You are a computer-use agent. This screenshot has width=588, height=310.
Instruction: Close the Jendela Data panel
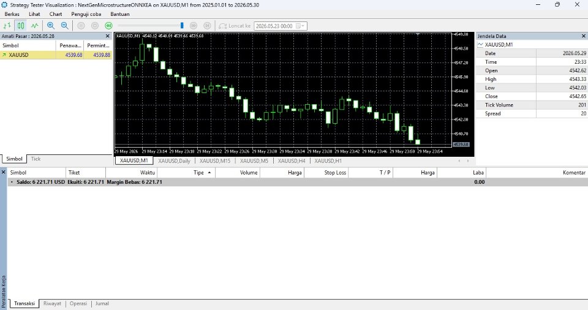pyautogui.click(x=584, y=36)
